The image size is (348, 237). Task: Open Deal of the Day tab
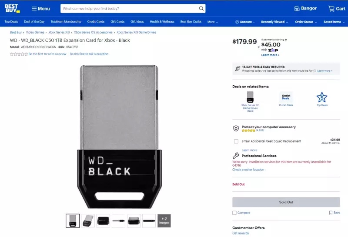click(34, 21)
